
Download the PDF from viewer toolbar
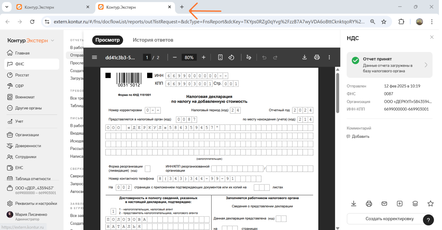305,57
